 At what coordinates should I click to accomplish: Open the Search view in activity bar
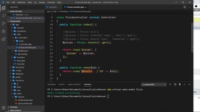pos(3,16)
